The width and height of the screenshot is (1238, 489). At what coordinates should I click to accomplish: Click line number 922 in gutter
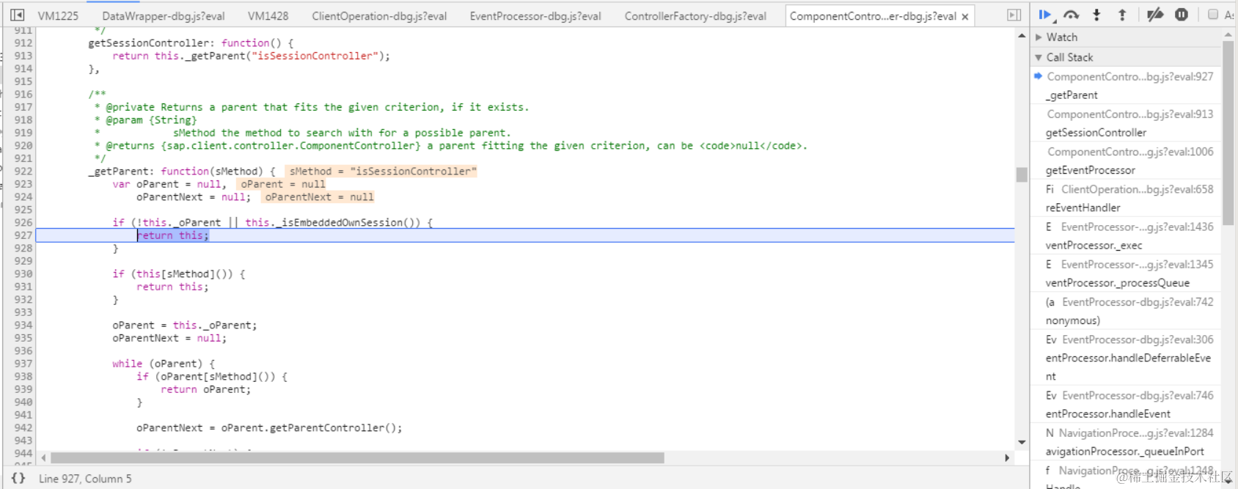[23, 171]
